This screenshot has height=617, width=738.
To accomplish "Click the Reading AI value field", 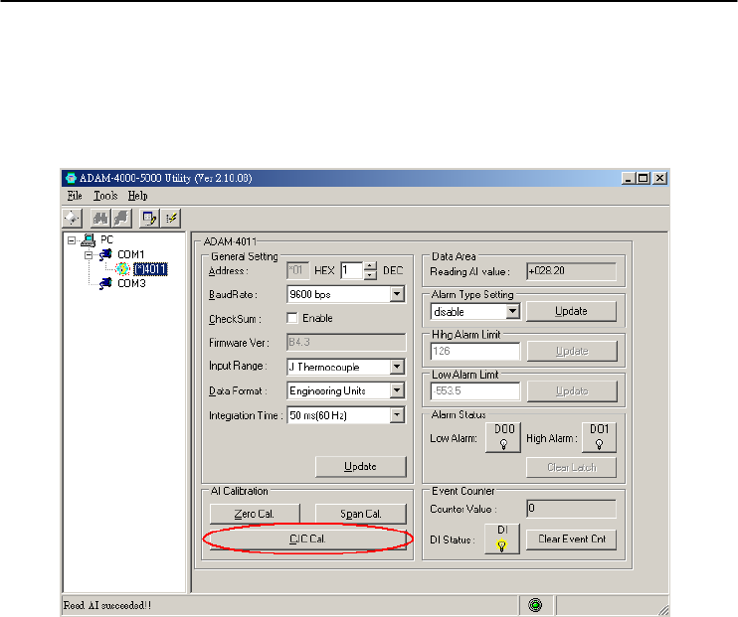I will (571, 271).
